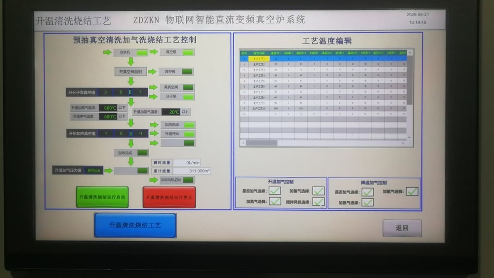
Task: Edit the 60Kpa 升温加气压力值 field
Action: pyautogui.click(x=93, y=170)
